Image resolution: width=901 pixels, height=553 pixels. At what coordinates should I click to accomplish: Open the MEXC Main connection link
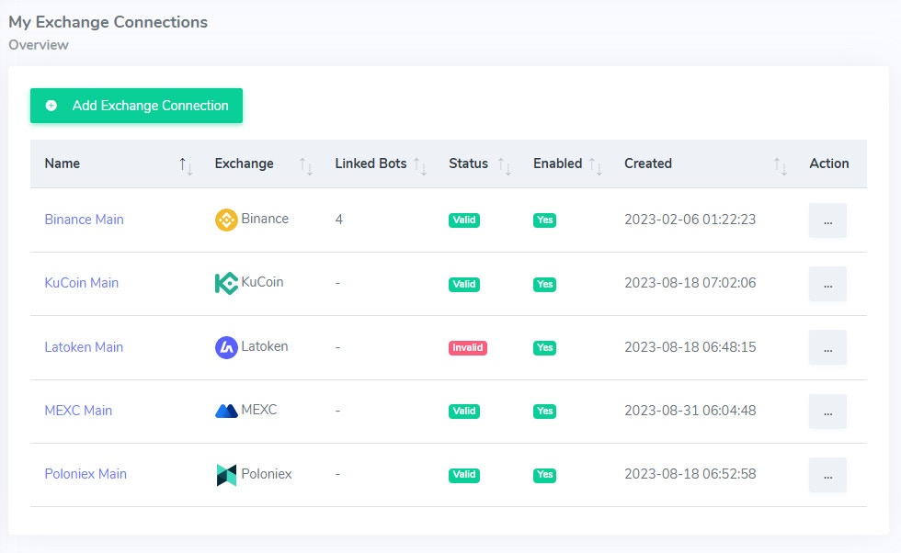tap(78, 410)
